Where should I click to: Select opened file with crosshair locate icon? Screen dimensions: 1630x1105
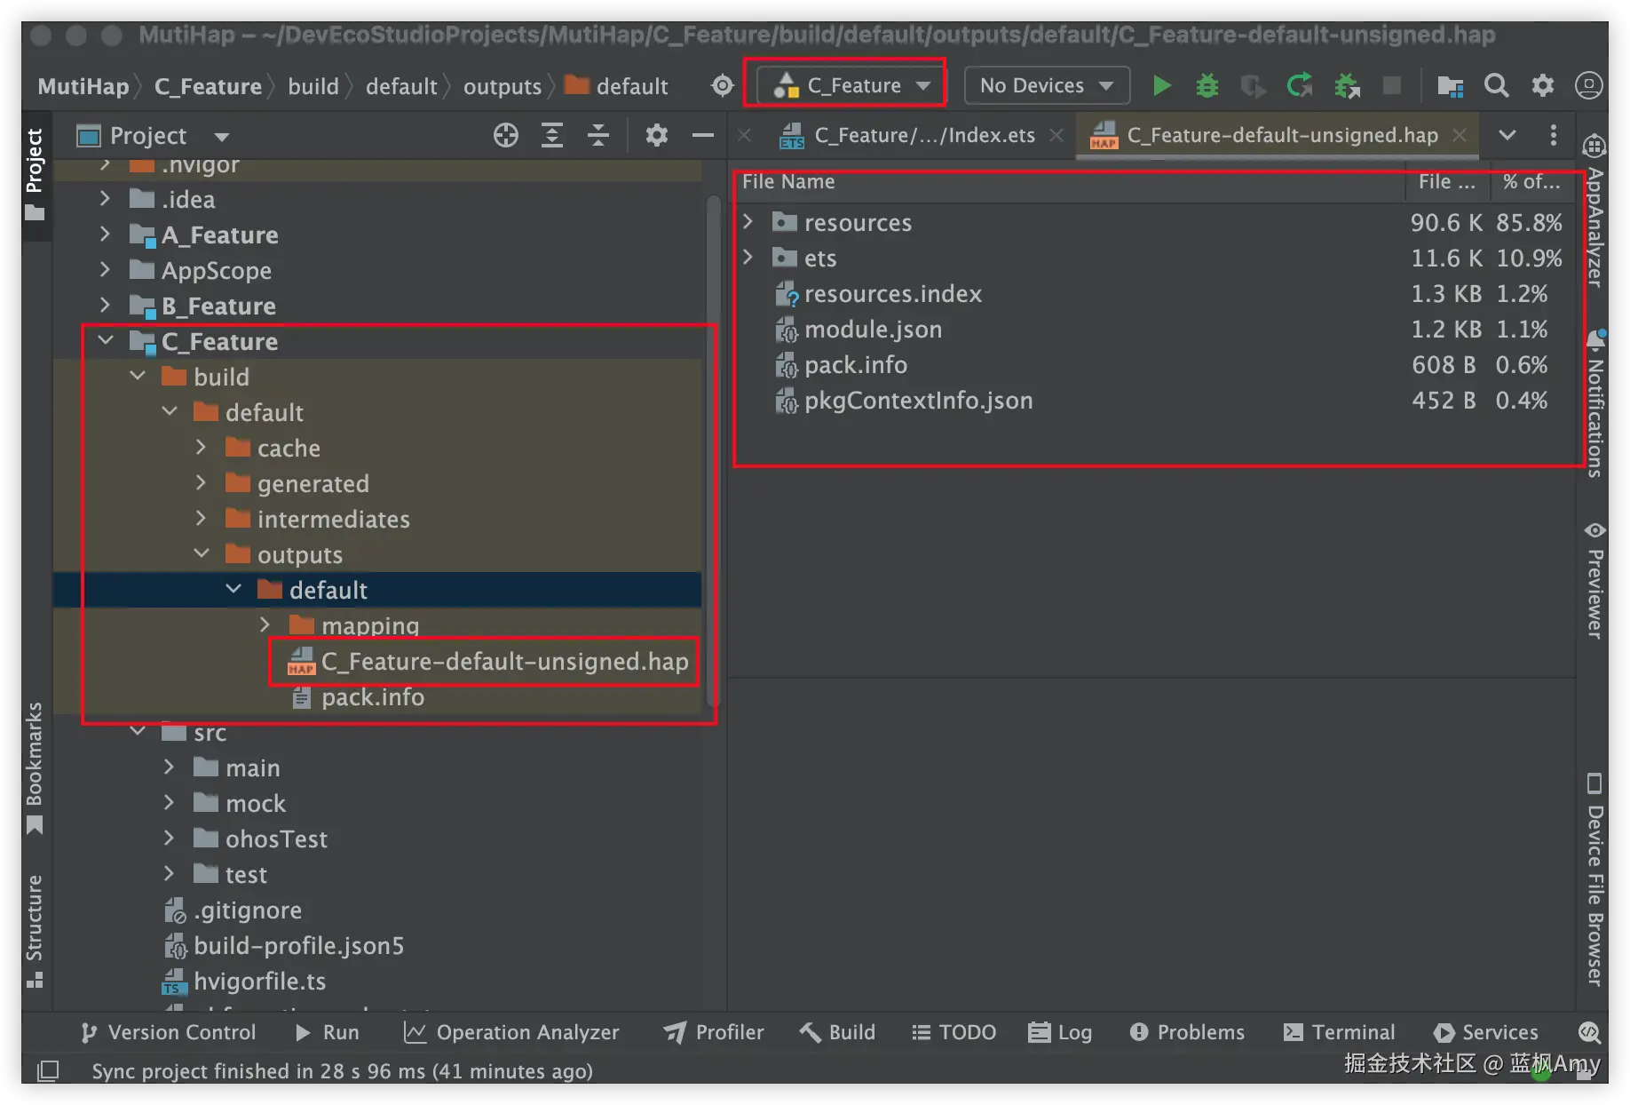pos(506,136)
